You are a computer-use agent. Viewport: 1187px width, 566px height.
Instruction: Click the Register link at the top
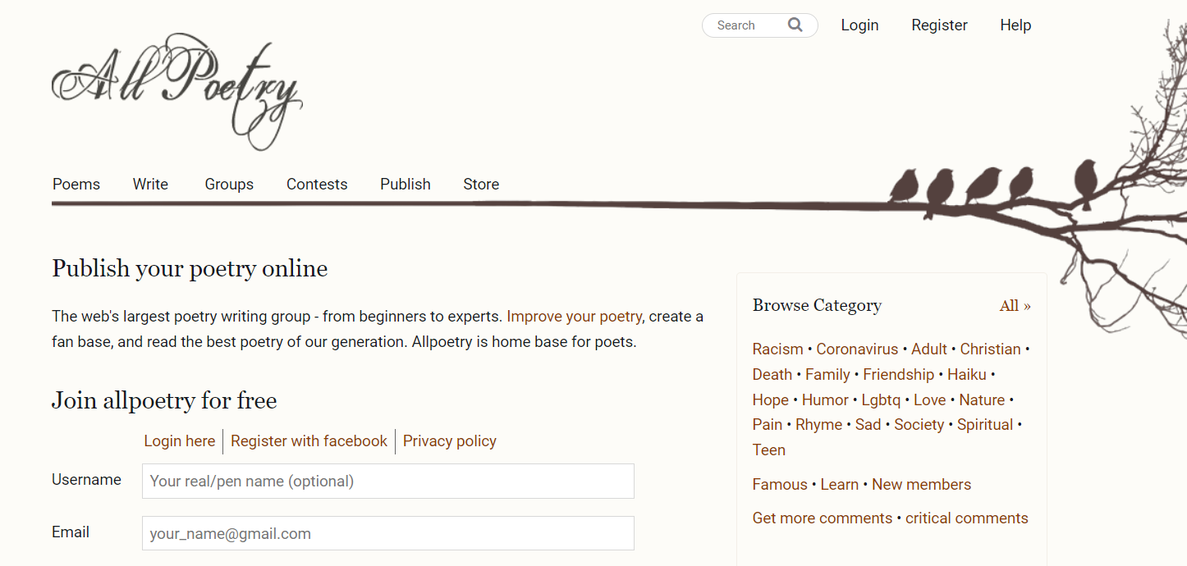pyautogui.click(x=939, y=25)
